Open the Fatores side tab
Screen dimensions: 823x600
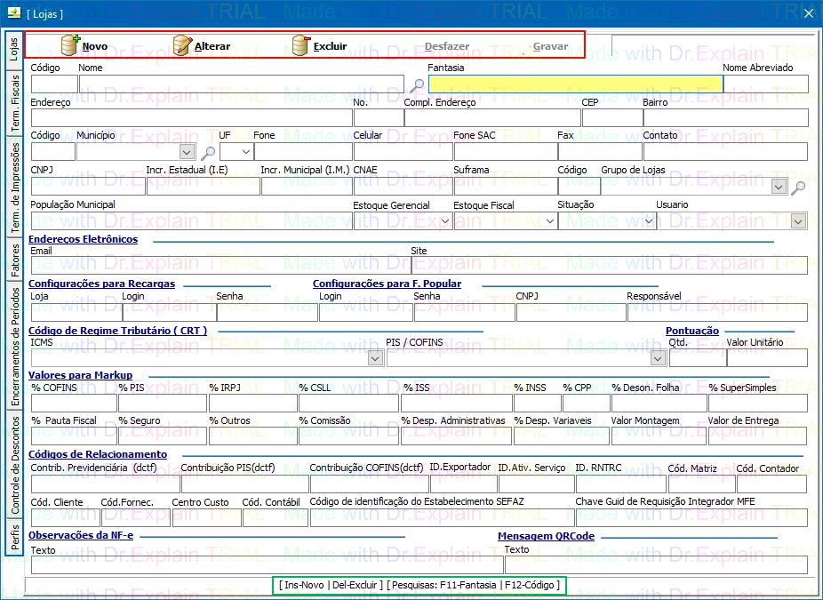[15, 261]
